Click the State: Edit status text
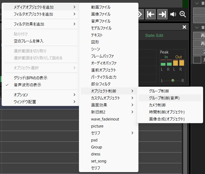Image resolution: width=205 pixels, height=174 pixels. 154,35
